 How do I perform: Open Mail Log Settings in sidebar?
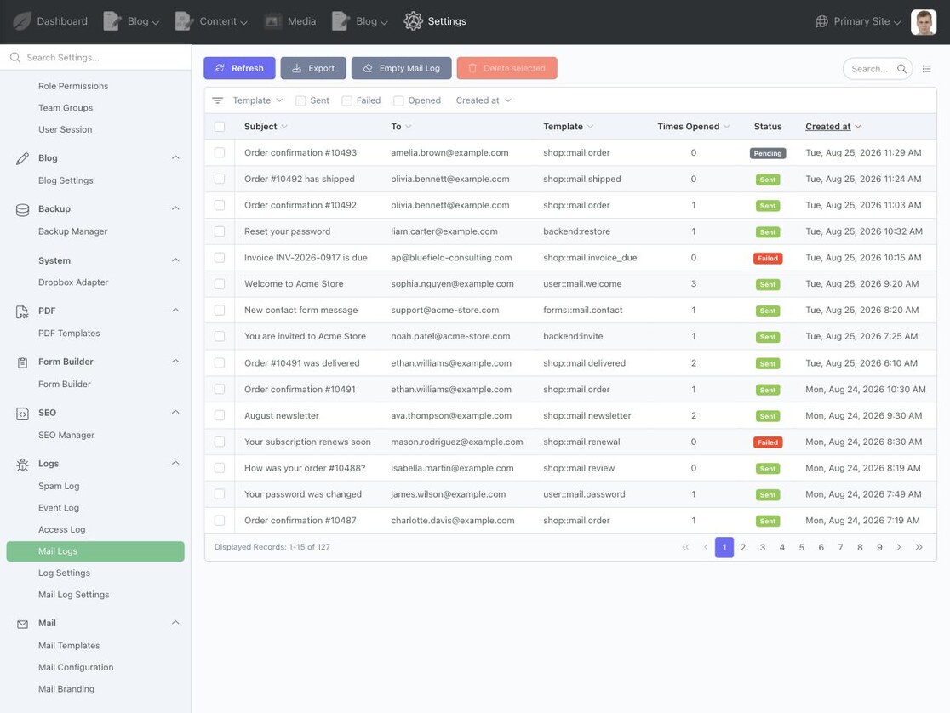[x=74, y=594]
